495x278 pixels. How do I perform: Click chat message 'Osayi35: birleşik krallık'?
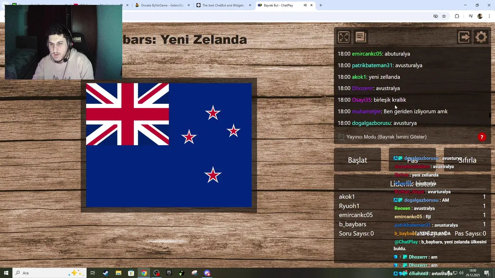(372, 100)
